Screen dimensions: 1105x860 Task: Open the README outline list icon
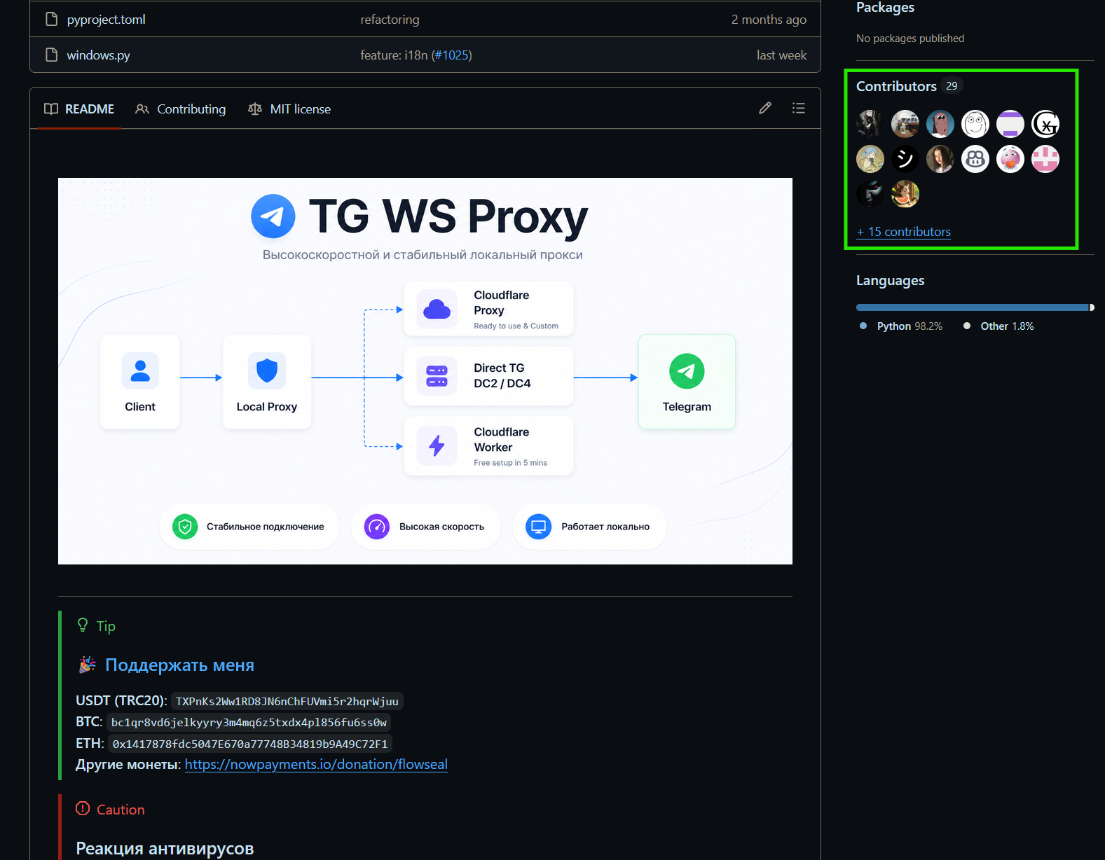[799, 108]
